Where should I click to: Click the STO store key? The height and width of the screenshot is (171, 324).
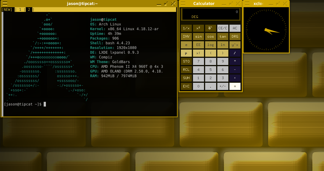[186, 61]
